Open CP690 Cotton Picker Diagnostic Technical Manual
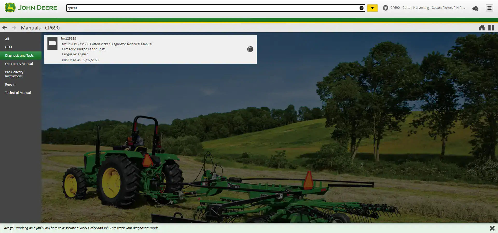Viewport: 498px width, 233px height. 107,44
